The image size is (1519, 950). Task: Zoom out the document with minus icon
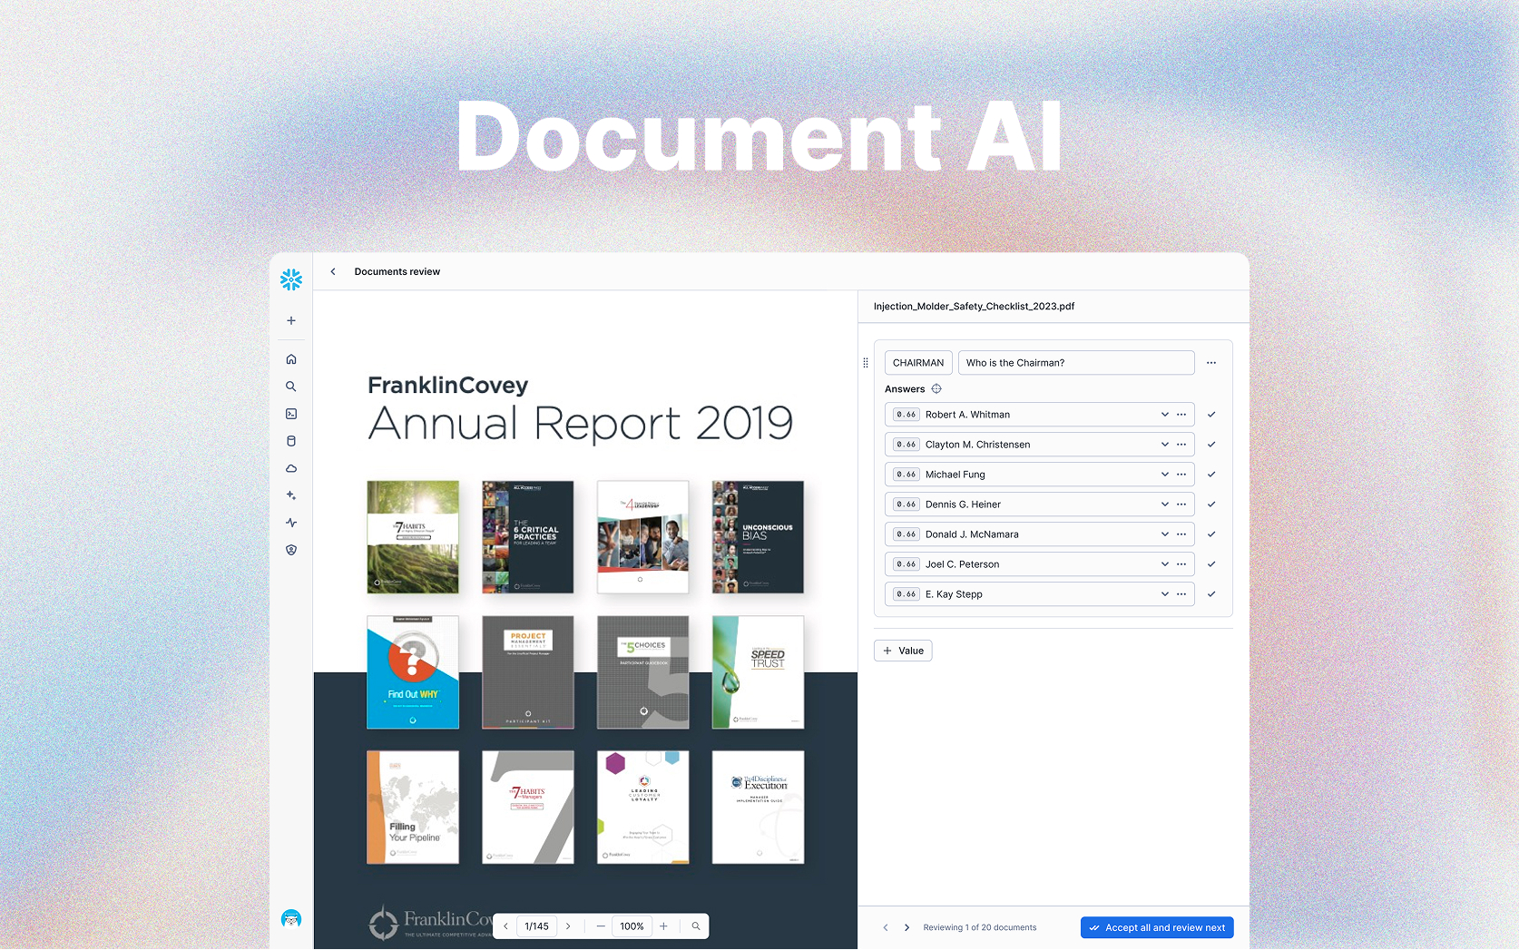[x=601, y=926]
